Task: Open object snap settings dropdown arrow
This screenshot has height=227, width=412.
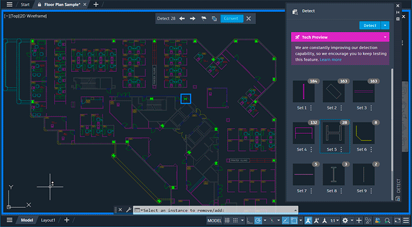Action: point(300,220)
